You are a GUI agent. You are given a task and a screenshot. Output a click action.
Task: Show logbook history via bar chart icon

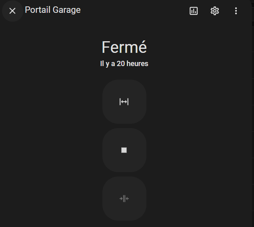[x=194, y=11]
